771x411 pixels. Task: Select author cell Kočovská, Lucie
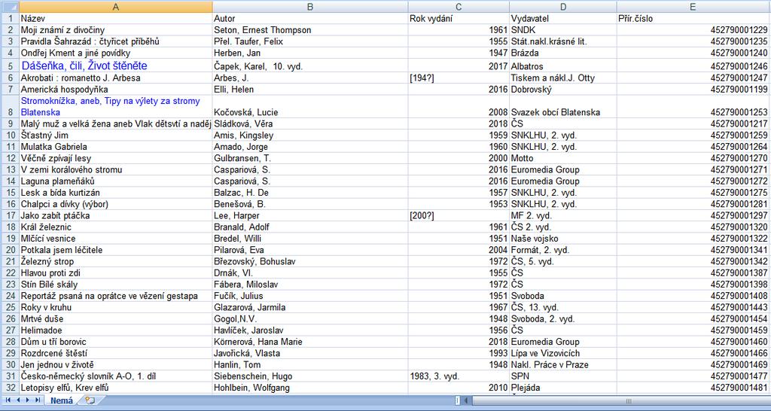click(x=310, y=107)
